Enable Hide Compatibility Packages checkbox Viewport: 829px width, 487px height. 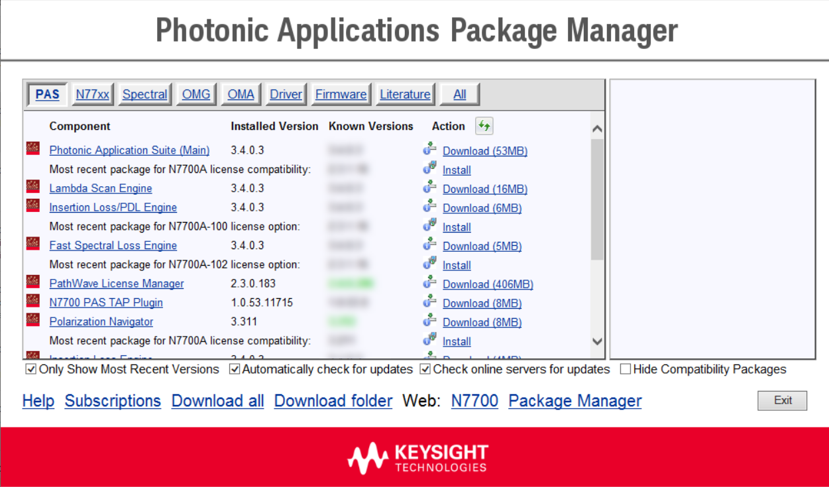click(x=625, y=369)
